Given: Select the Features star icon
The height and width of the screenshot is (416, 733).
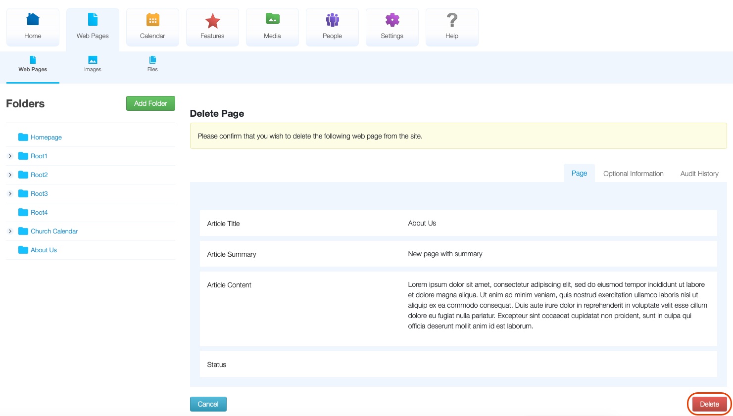Looking at the screenshot, I should point(212,20).
